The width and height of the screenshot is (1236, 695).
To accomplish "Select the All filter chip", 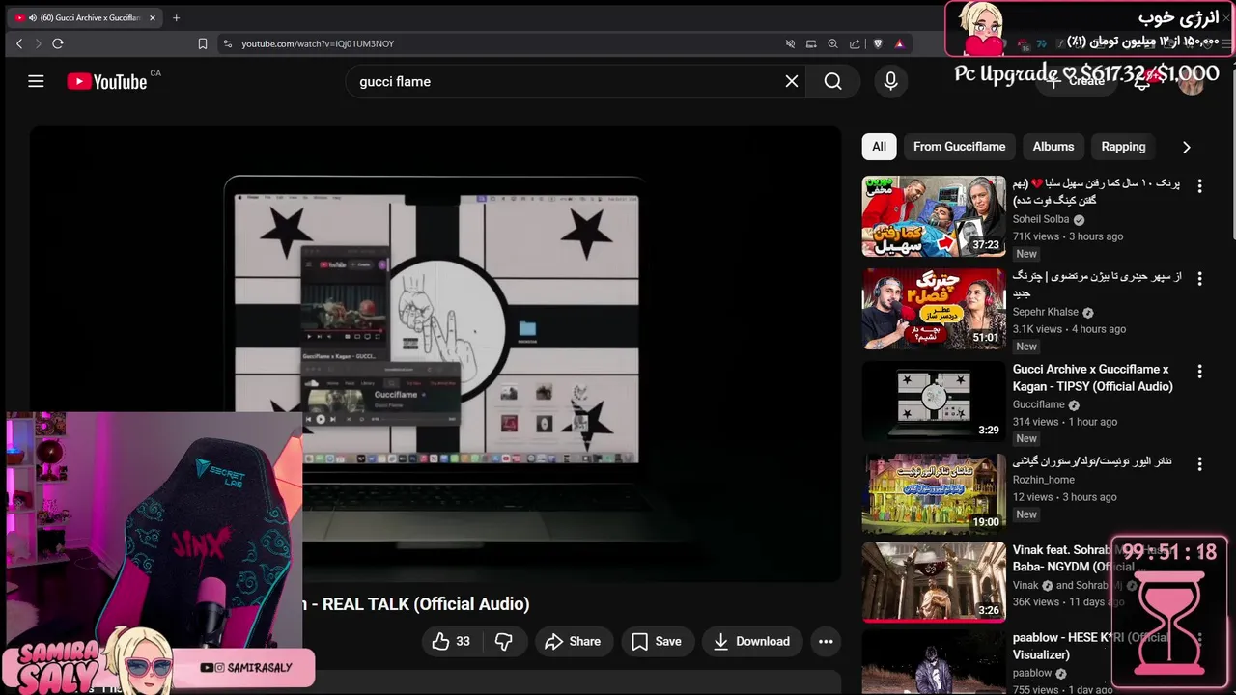I will click(879, 147).
